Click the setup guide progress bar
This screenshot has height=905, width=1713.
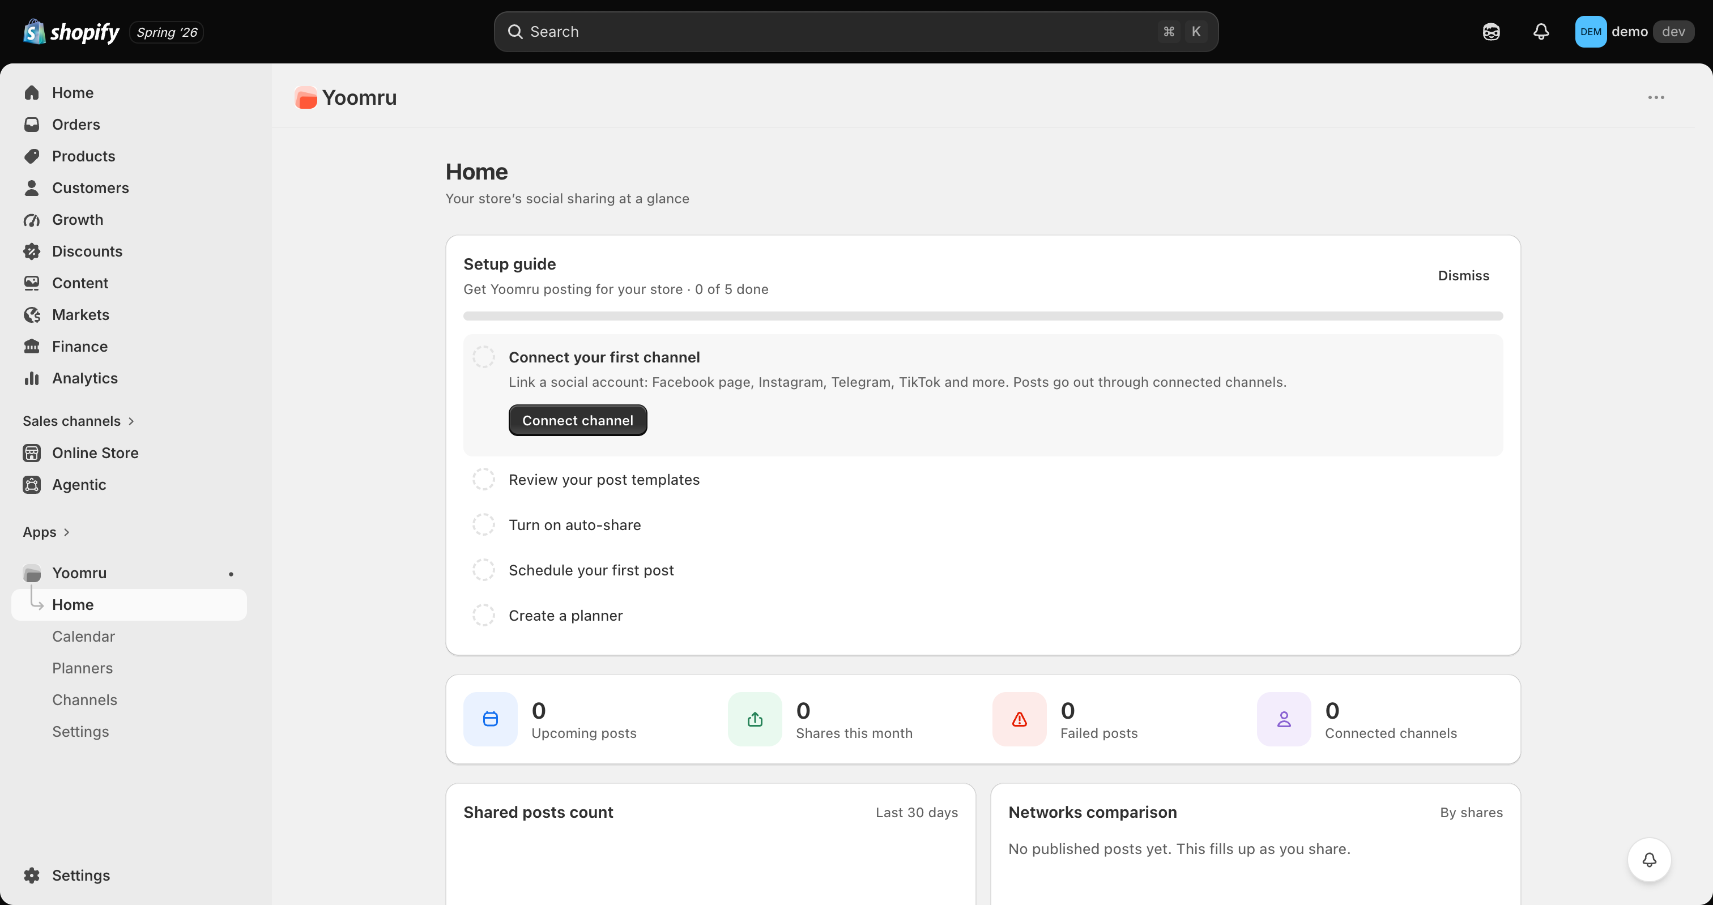coord(983,316)
